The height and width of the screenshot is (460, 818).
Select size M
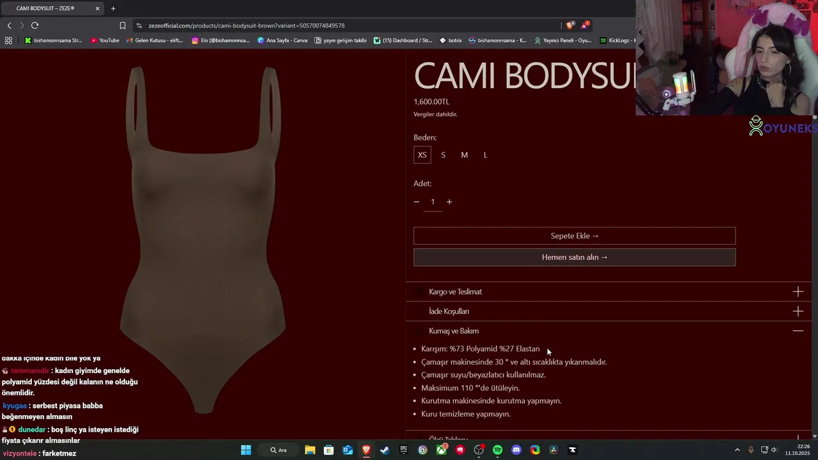click(x=465, y=155)
